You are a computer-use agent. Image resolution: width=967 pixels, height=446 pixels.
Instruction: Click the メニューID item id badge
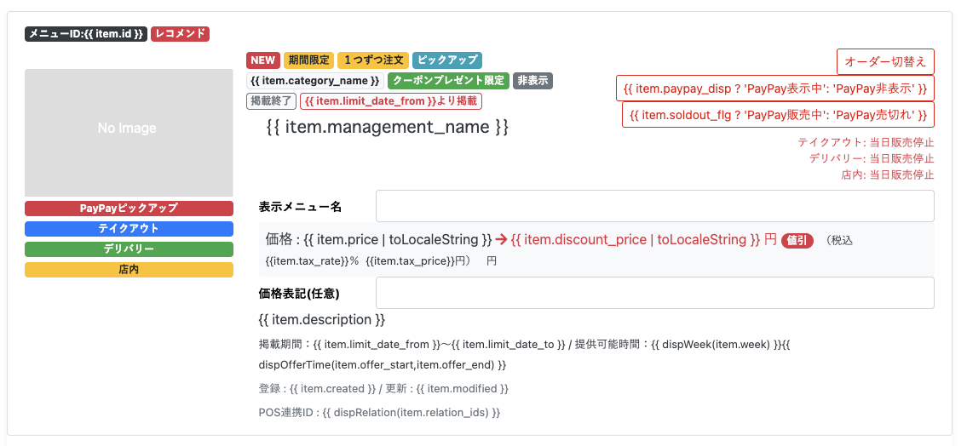[x=86, y=34]
